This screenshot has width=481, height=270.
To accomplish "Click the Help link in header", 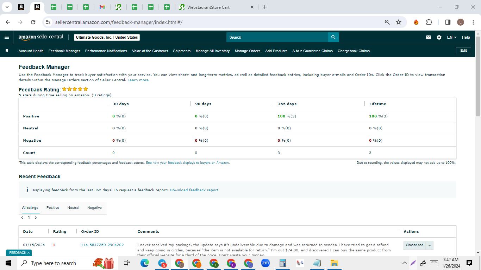I will pyautogui.click(x=466, y=37).
